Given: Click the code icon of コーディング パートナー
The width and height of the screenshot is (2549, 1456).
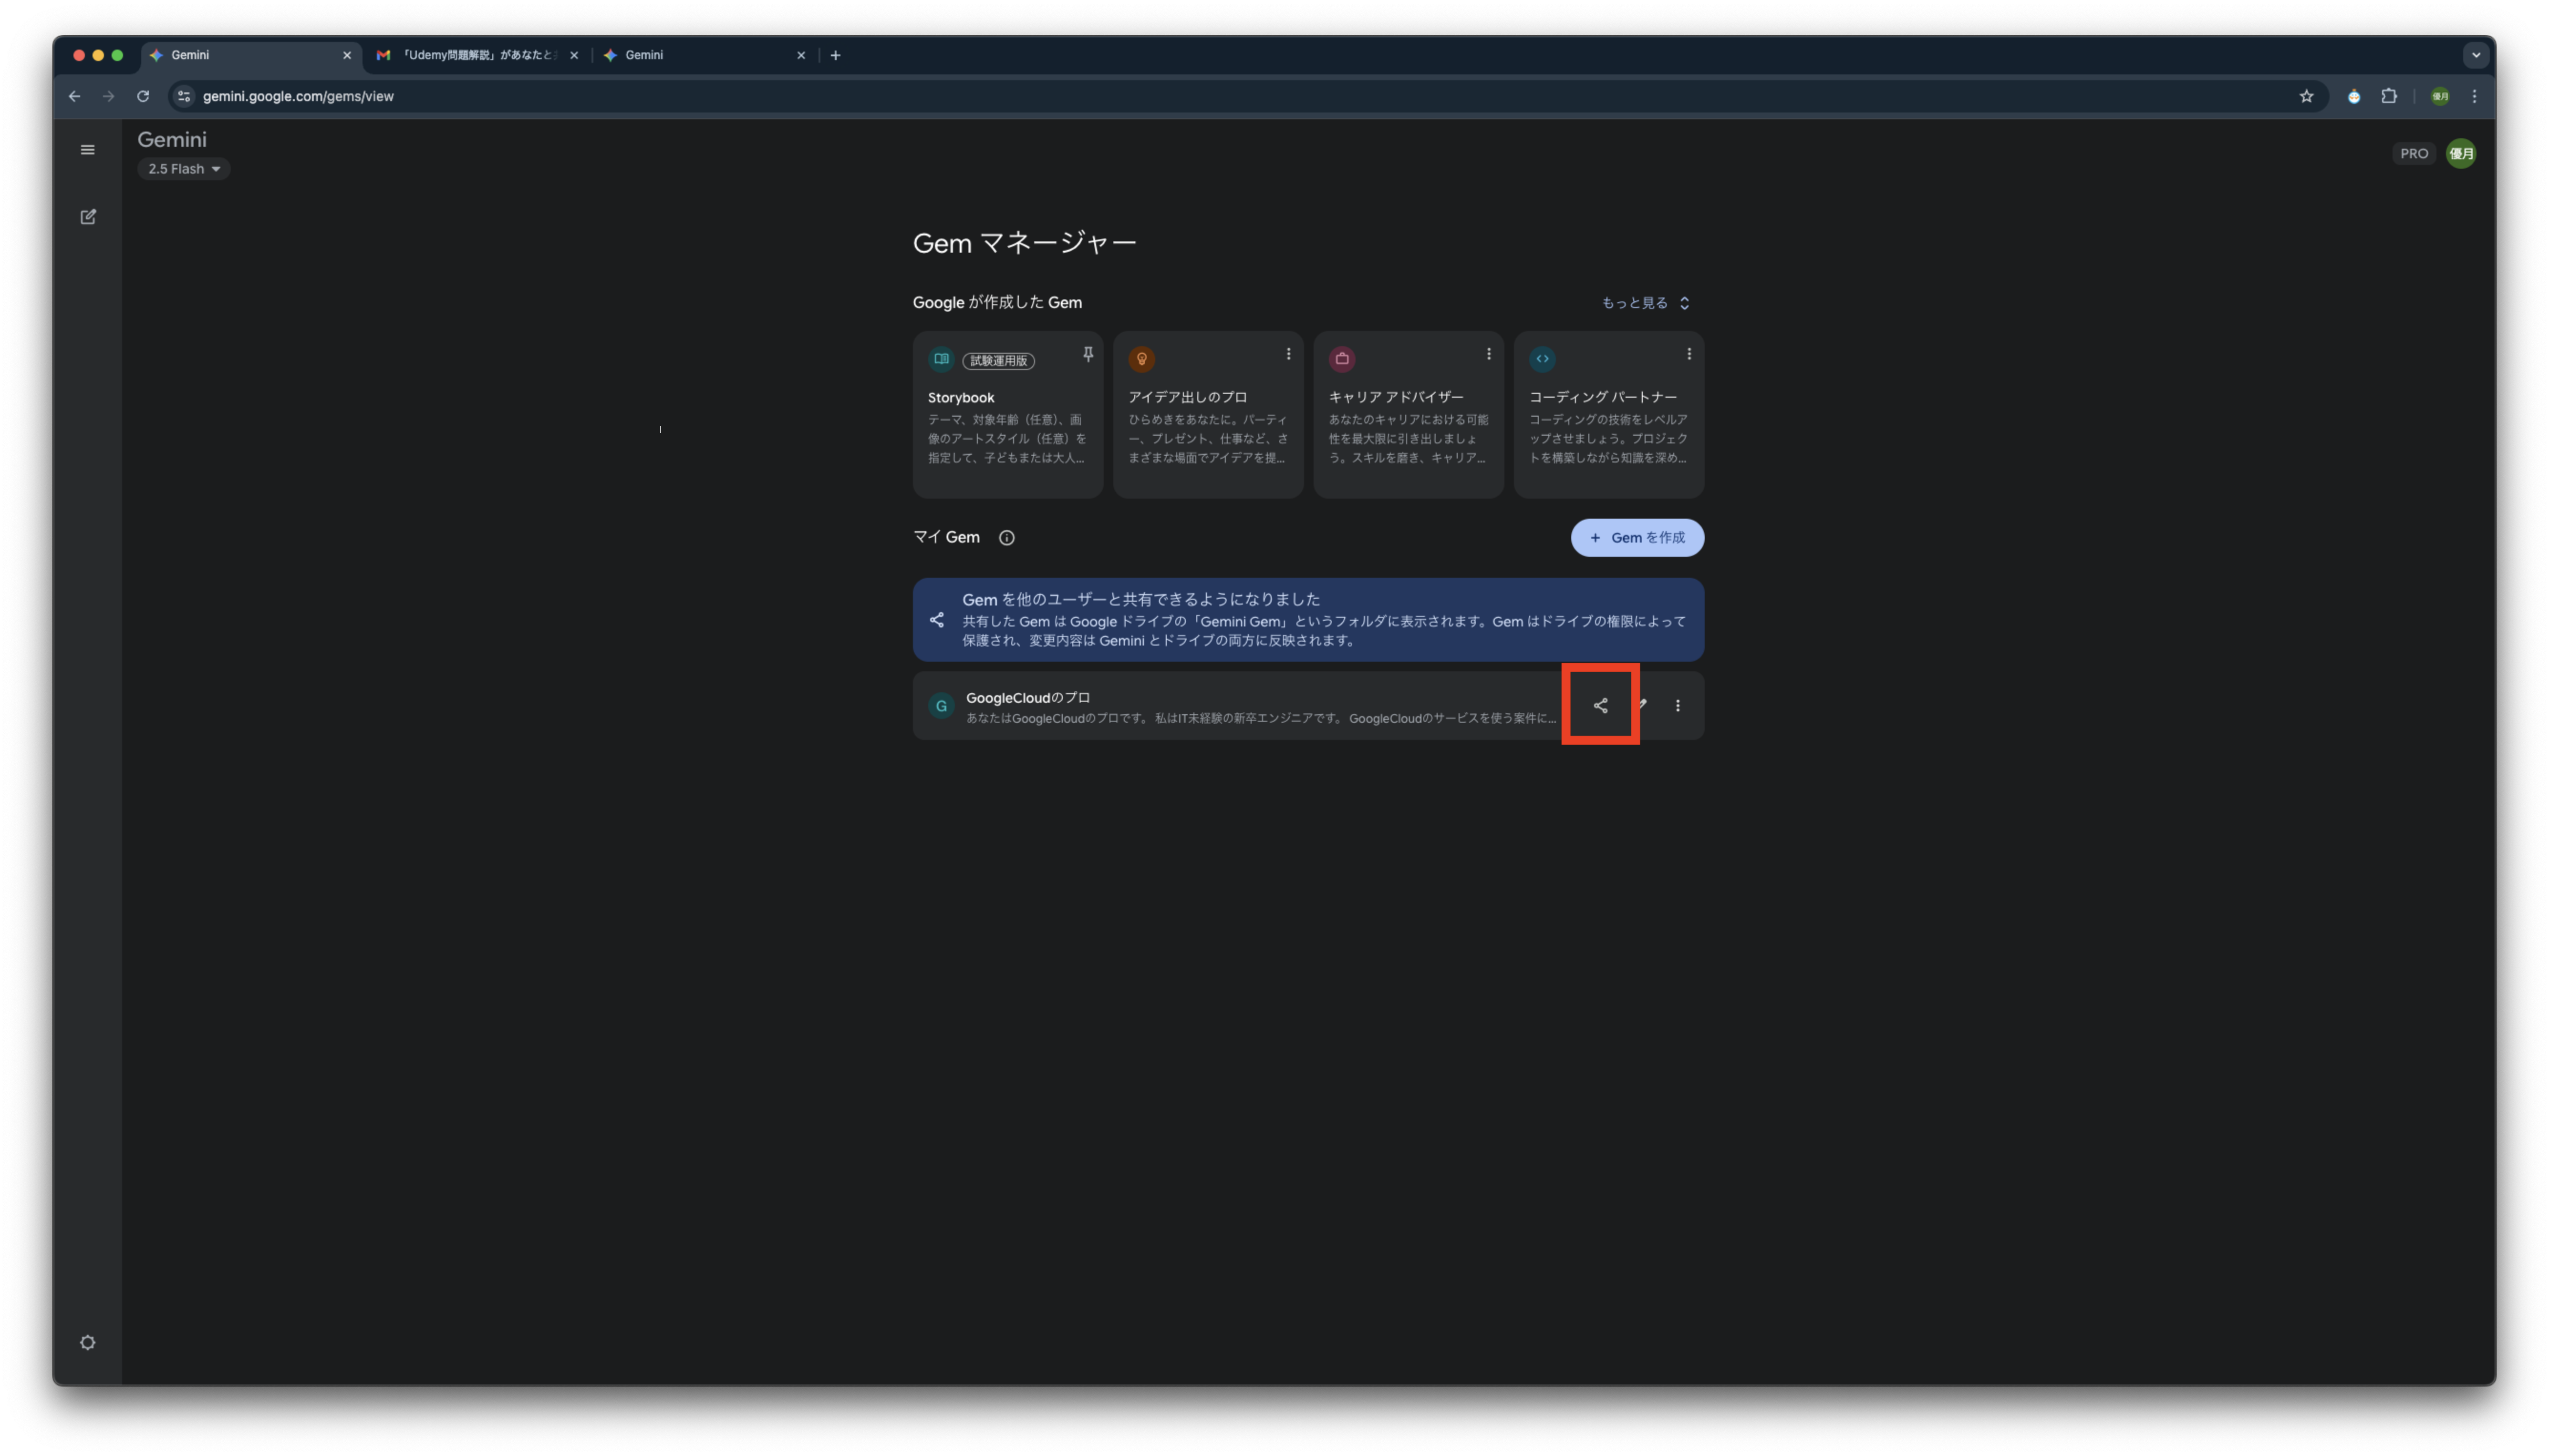Looking at the screenshot, I should (1543, 359).
